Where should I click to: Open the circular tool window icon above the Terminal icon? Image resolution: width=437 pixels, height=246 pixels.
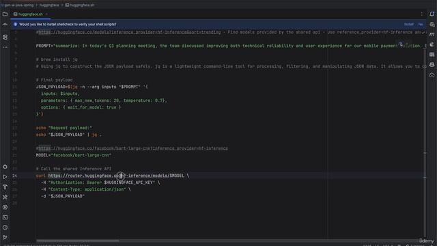[x=5, y=207]
